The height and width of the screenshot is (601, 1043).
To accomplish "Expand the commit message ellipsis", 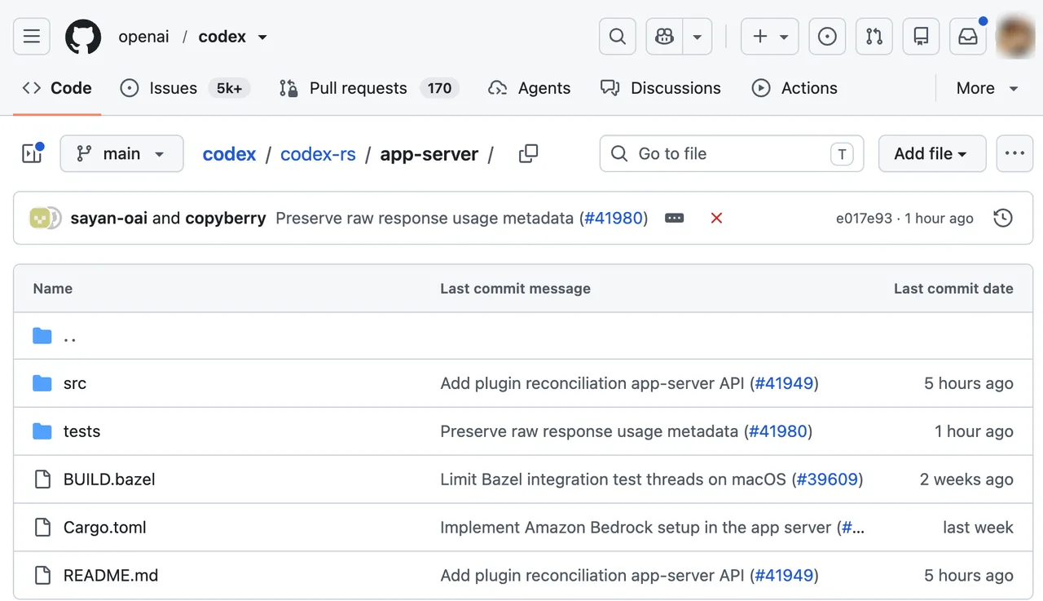I will click(x=674, y=219).
